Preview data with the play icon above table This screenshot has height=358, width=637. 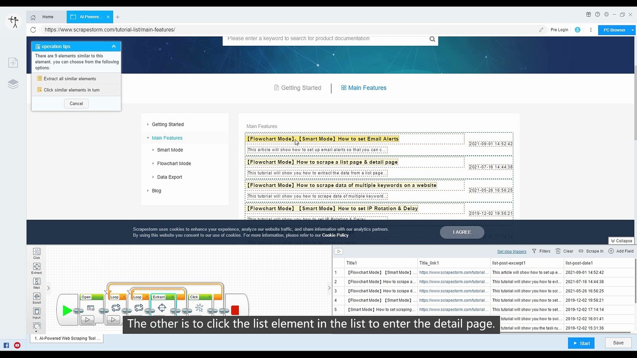pyautogui.click(x=338, y=252)
